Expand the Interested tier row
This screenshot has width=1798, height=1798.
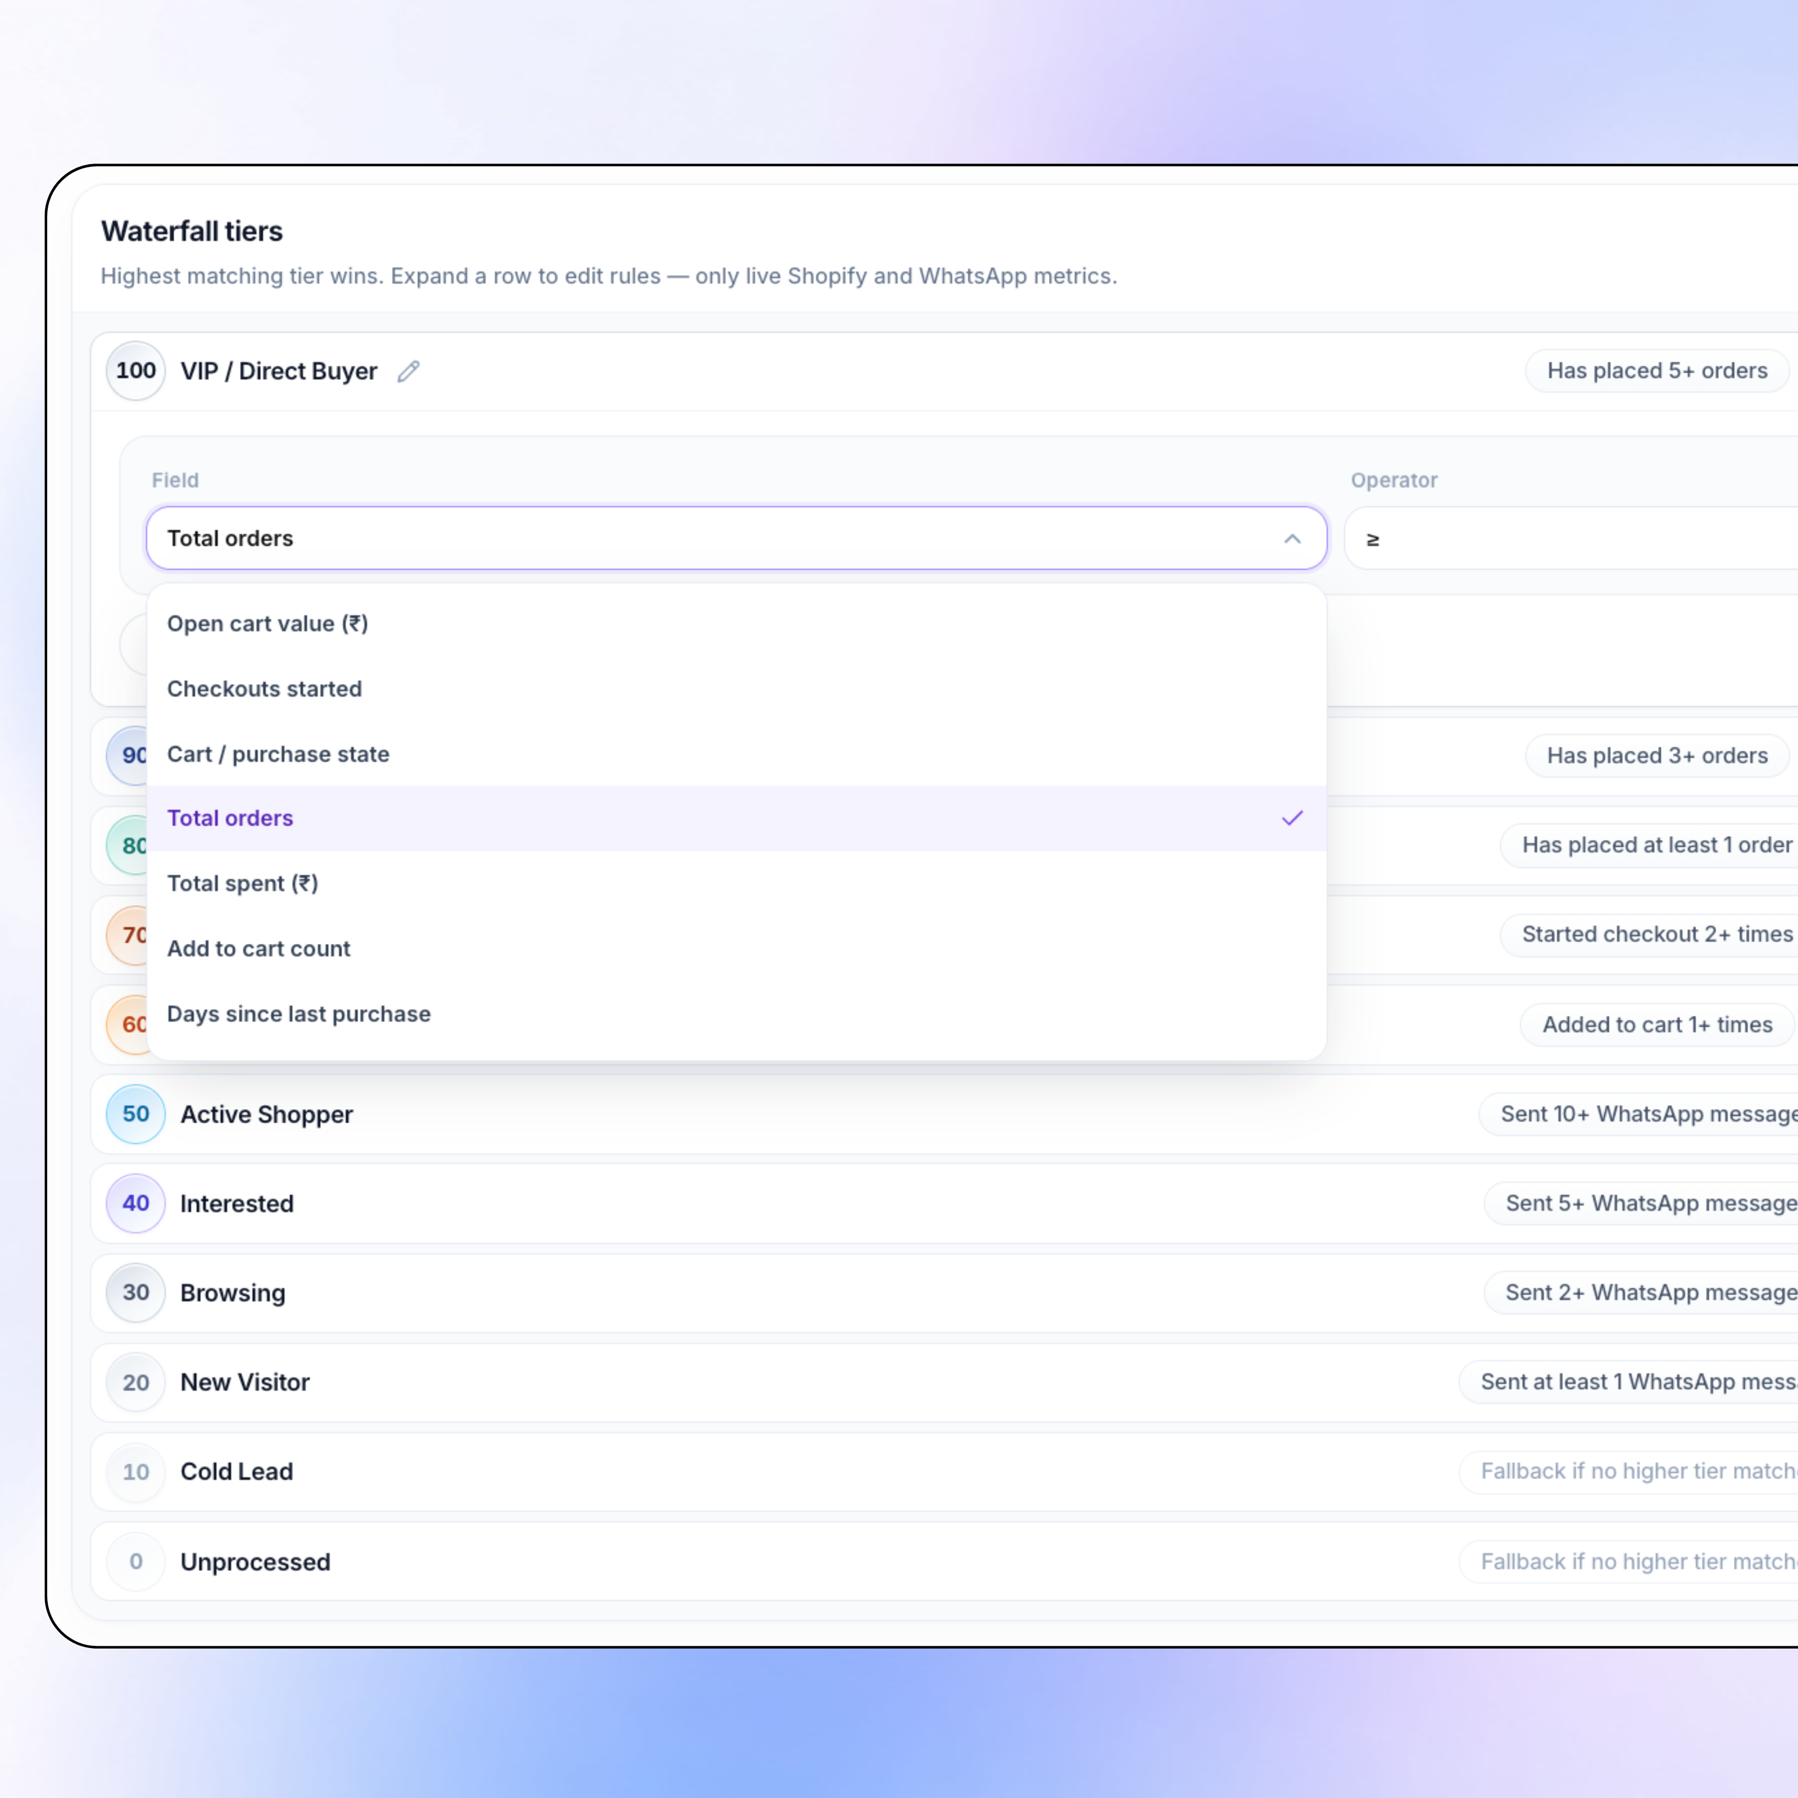[x=944, y=1204]
